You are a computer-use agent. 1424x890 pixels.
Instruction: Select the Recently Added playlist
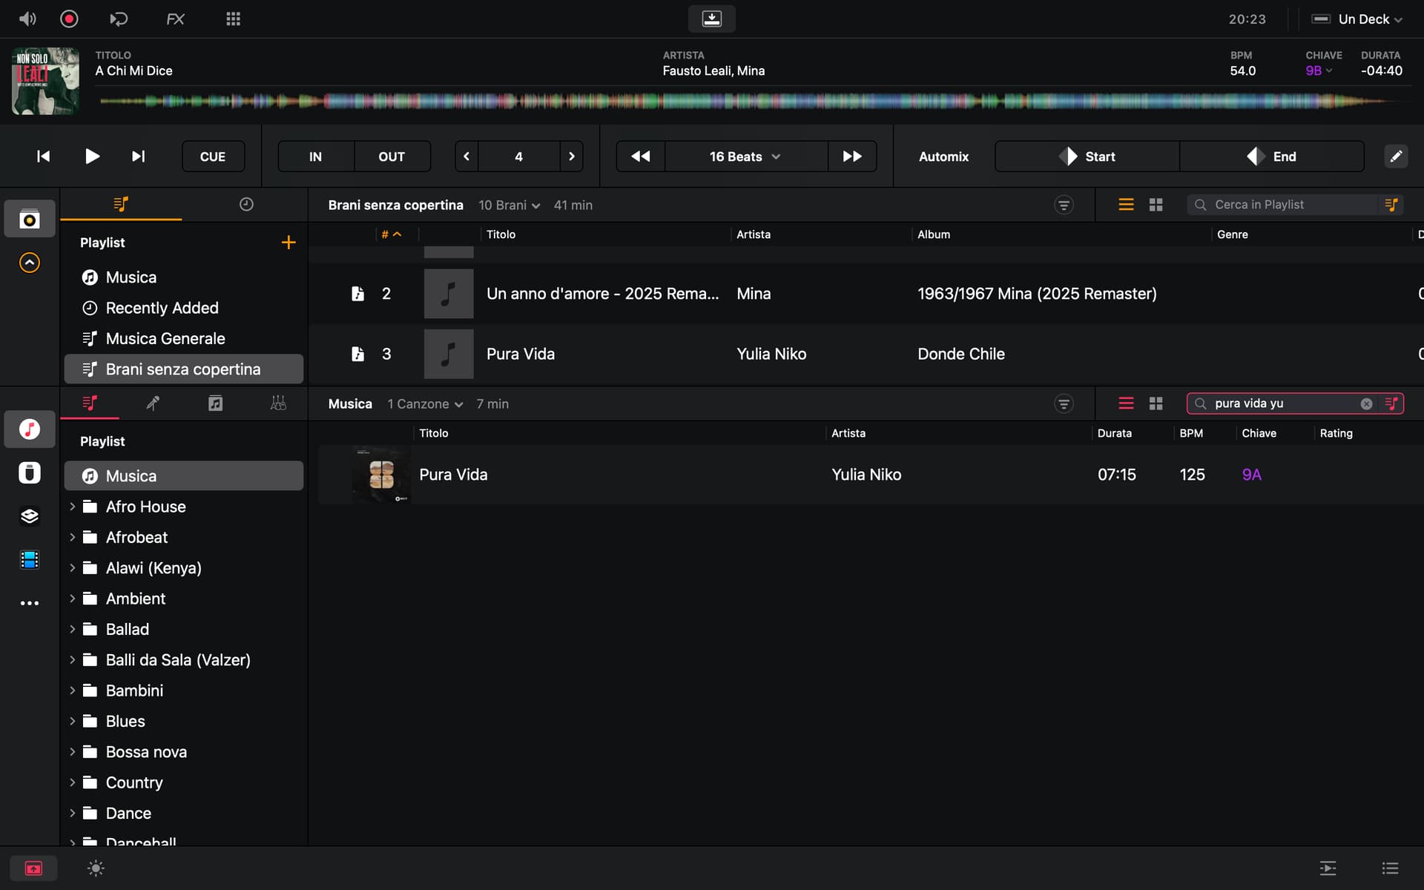coord(162,308)
